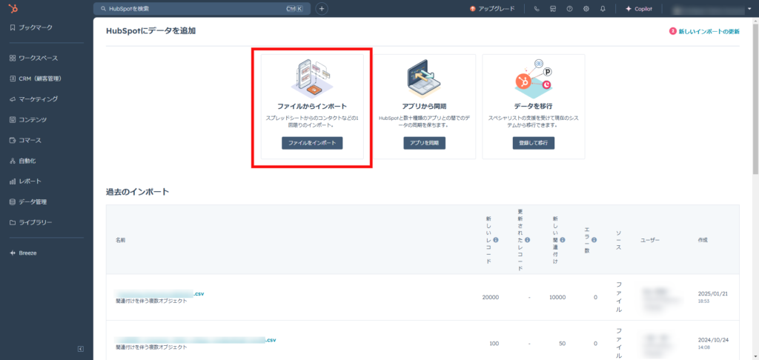Open the account dropdown arrow
This screenshot has height=360, width=759.
tap(749, 9)
